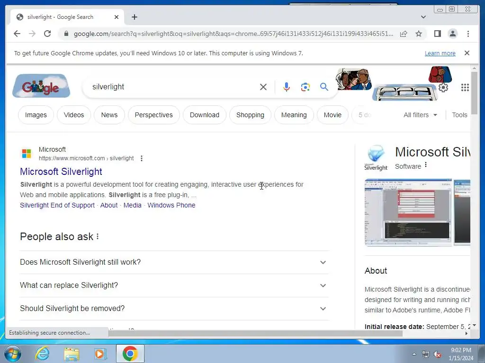Viewport: 485px width, 363px height.
Task: Open the tab search chevron
Action: pyautogui.click(x=423, y=17)
